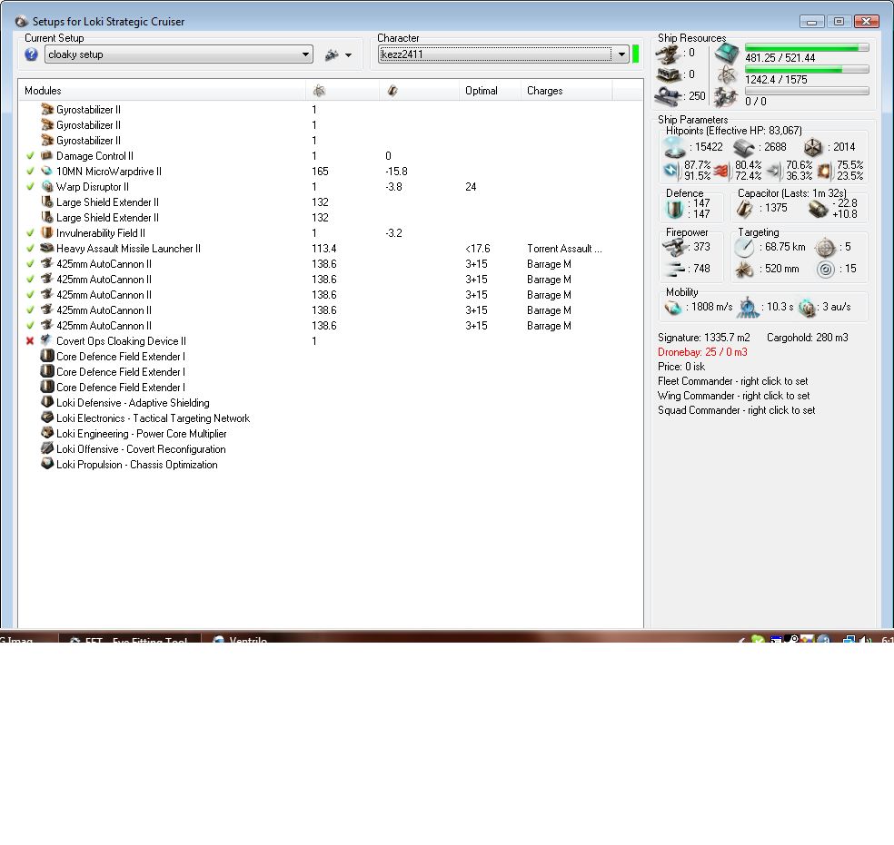The image size is (894, 845).
Task: Click the Covert Ops Cloaking Device icon
Action: 47,340
